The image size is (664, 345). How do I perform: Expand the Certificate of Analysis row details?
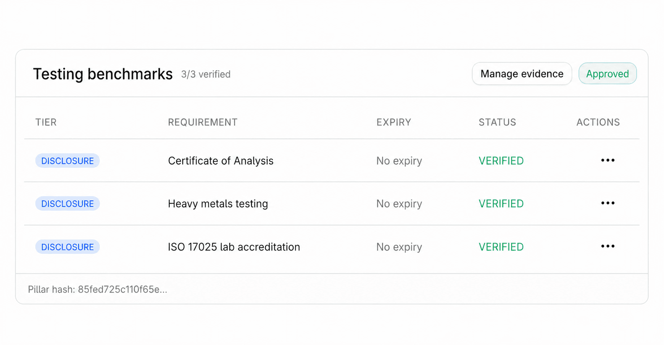[x=220, y=161]
